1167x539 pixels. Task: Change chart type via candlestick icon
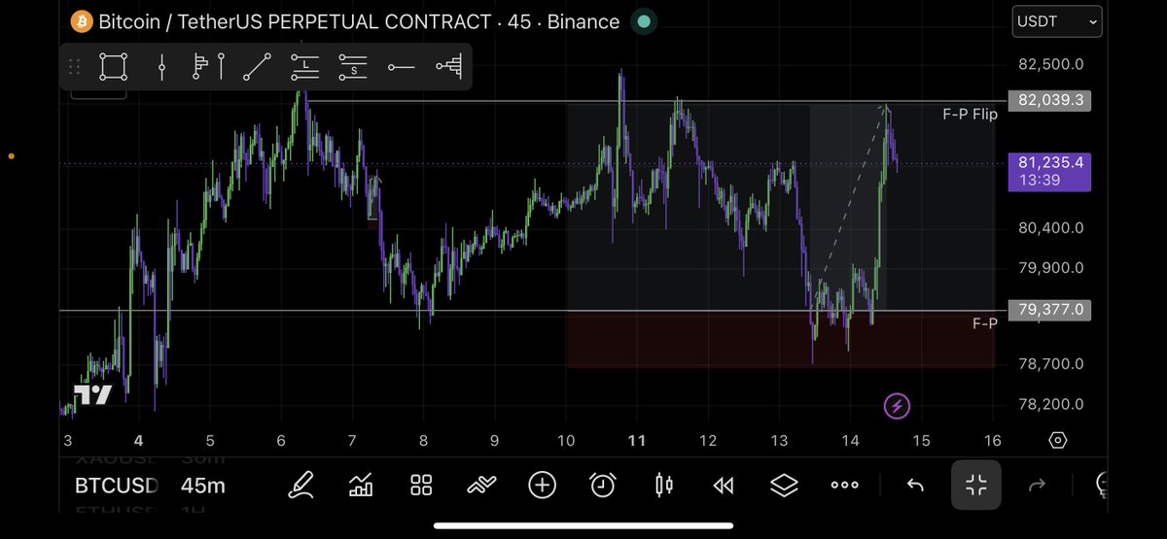coord(664,485)
